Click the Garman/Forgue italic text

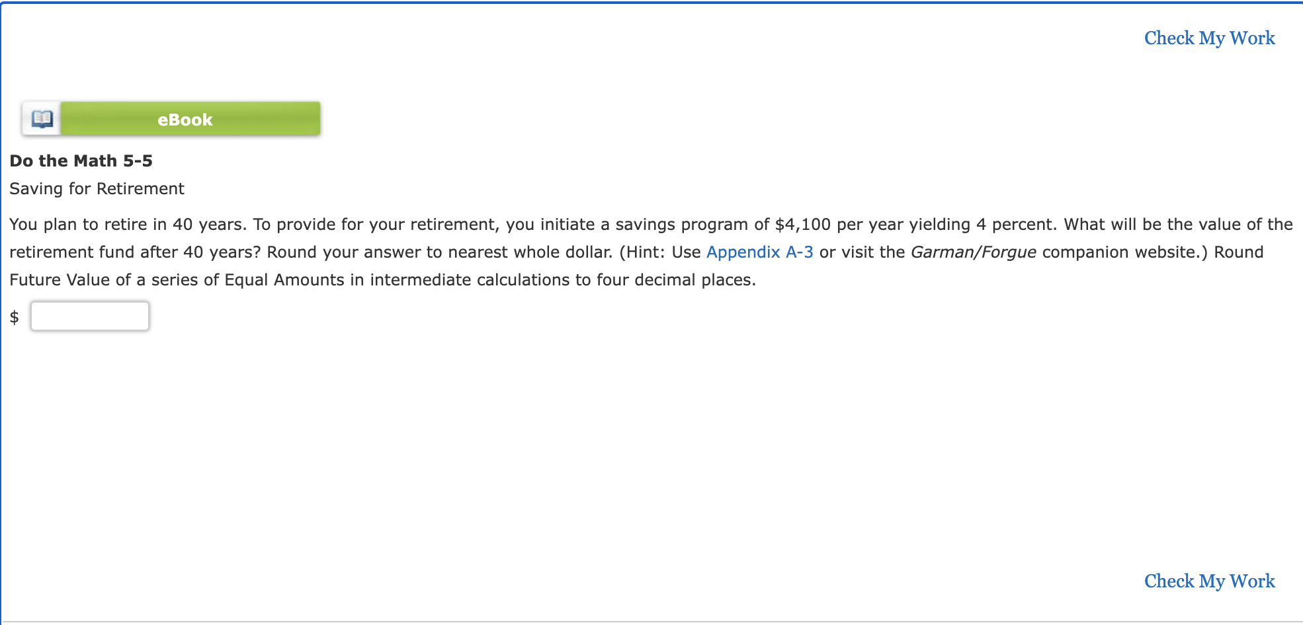tap(972, 252)
